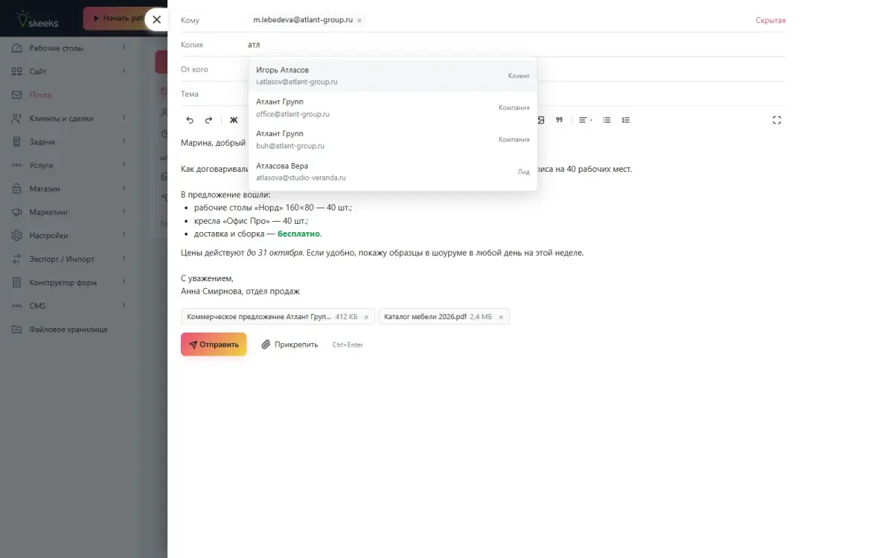This screenshot has height=558, width=893.
Task: Click the Сайт sidebar icon
Action: point(16,71)
